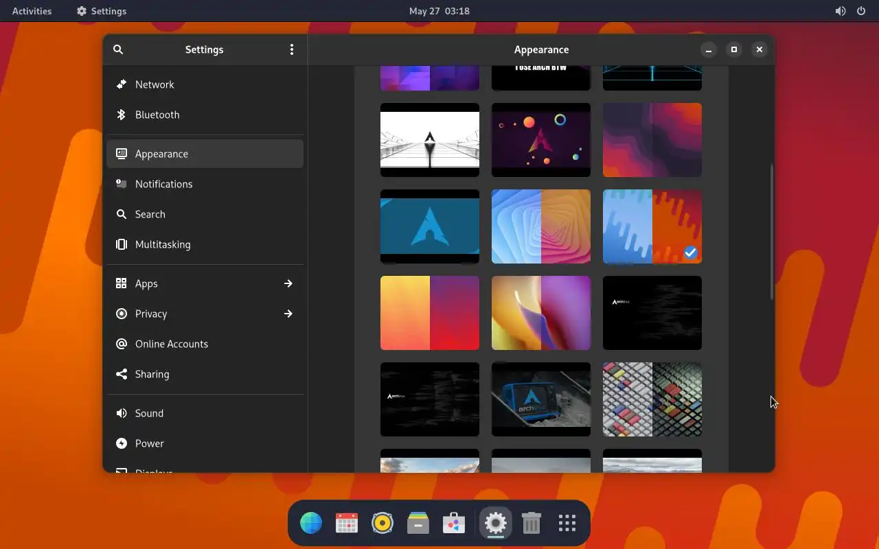Open the Settings search icon

pos(118,49)
